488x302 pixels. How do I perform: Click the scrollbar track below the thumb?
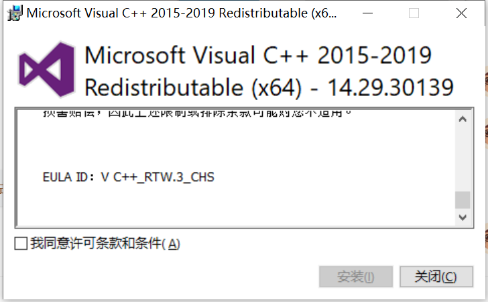463,209
